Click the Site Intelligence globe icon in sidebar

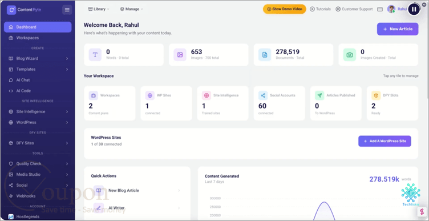point(11,112)
